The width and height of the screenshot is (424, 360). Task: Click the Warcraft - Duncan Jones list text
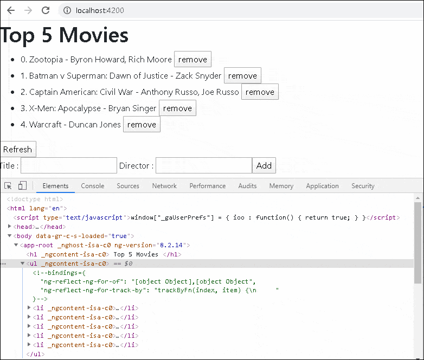pyautogui.click(x=70, y=124)
